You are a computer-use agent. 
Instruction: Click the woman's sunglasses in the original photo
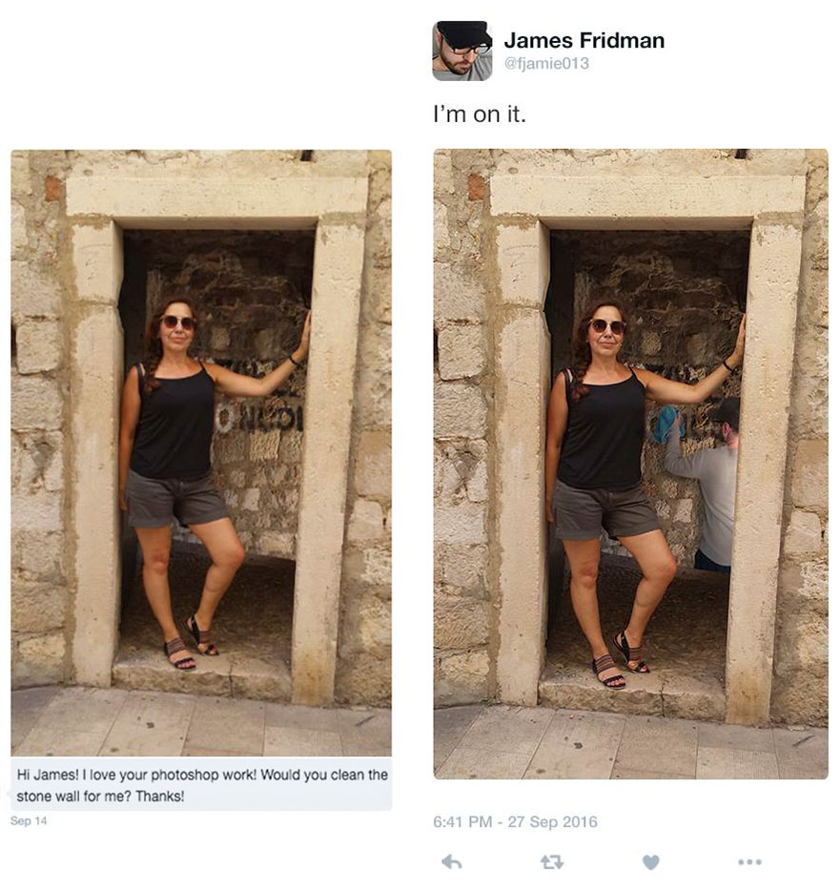[179, 322]
